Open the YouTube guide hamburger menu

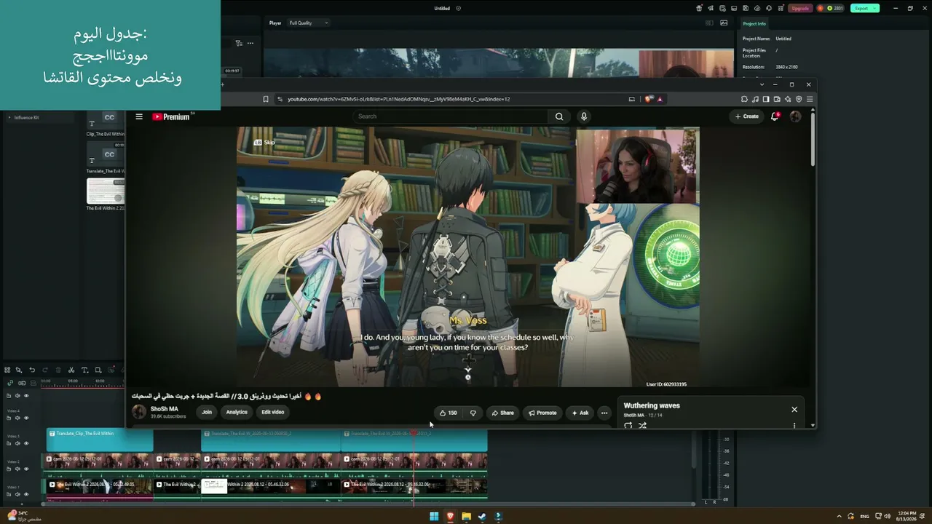coord(139,116)
